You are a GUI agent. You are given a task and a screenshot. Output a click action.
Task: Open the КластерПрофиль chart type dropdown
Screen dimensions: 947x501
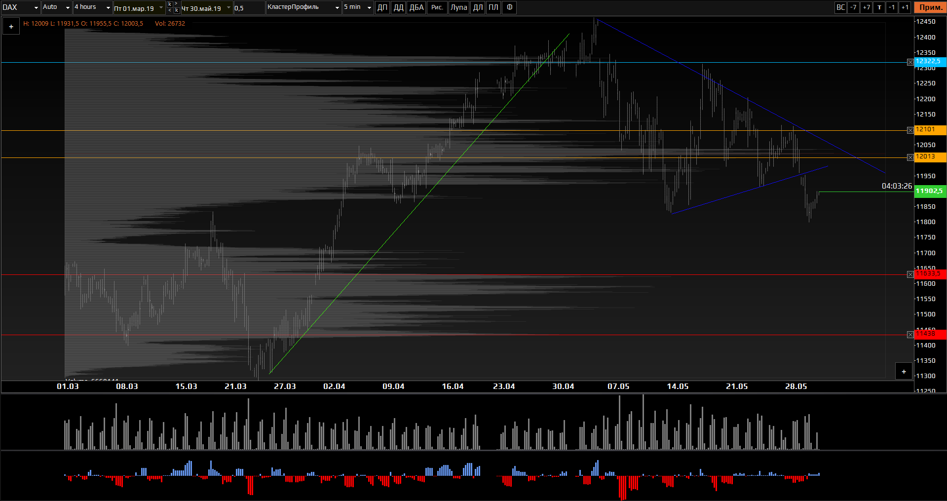tap(303, 7)
